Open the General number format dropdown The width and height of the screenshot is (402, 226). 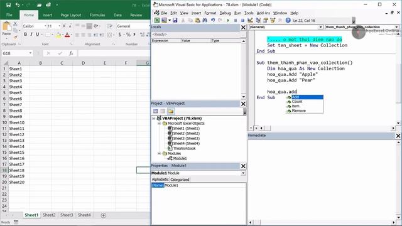[149, 26]
